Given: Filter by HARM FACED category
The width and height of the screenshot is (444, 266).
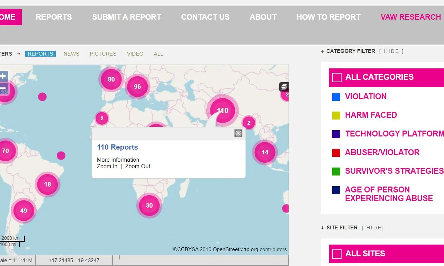Looking at the screenshot, I should tap(371, 115).
